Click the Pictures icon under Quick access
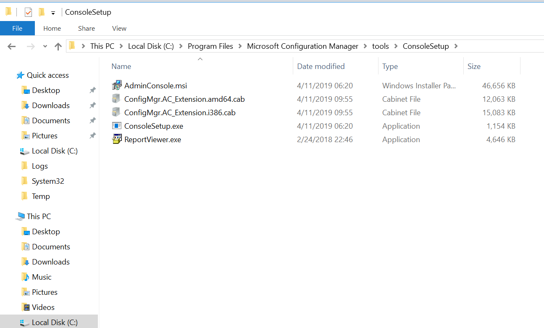This screenshot has height=328, width=544. pyautogui.click(x=26, y=136)
